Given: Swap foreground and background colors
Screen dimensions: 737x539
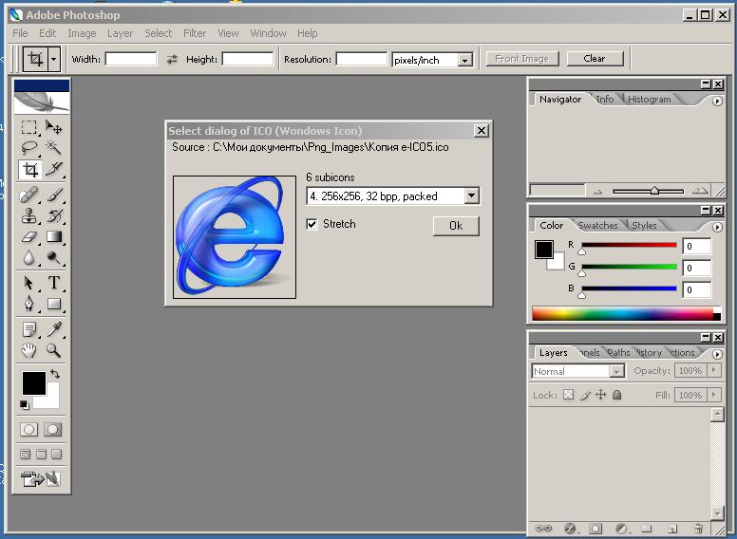Looking at the screenshot, I should point(55,374).
